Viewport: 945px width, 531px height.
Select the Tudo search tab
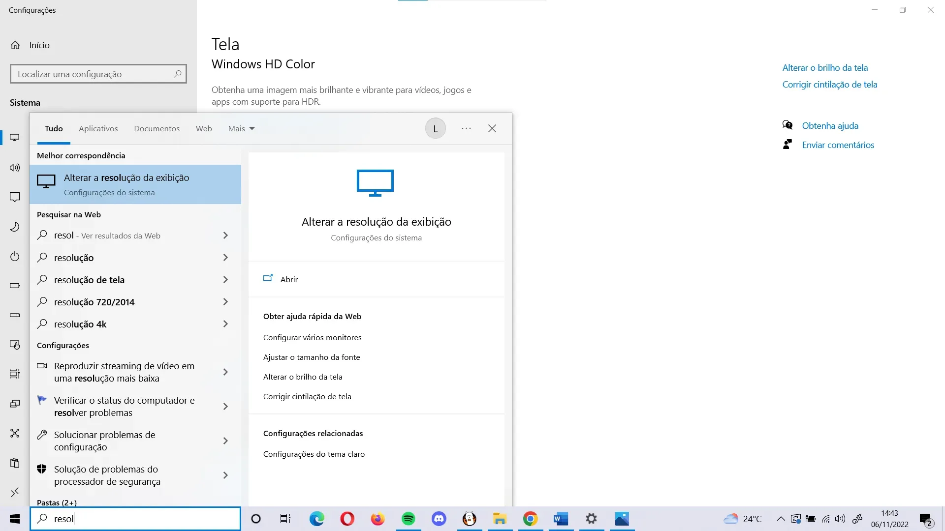pyautogui.click(x=54, y=129)
